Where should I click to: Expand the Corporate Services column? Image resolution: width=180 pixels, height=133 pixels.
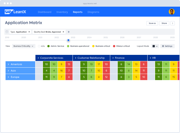pyautogui.click(x=38, y=58)
